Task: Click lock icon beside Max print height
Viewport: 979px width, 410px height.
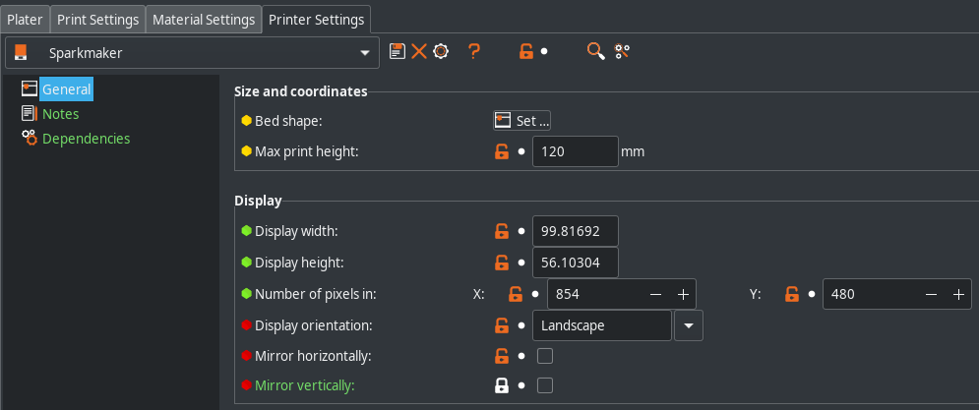Action: 502,151
